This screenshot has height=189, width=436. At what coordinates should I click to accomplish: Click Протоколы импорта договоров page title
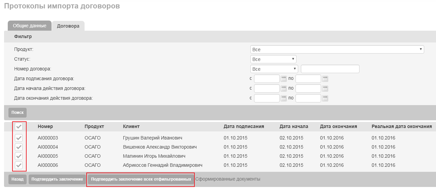click(62, 6)
